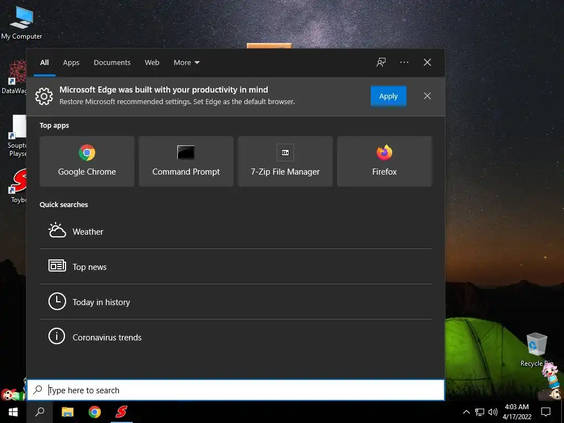Image resolution: width=564 pixels, height=423 pixels.
Task: Open the notification action center
Action: coord(546,412)
